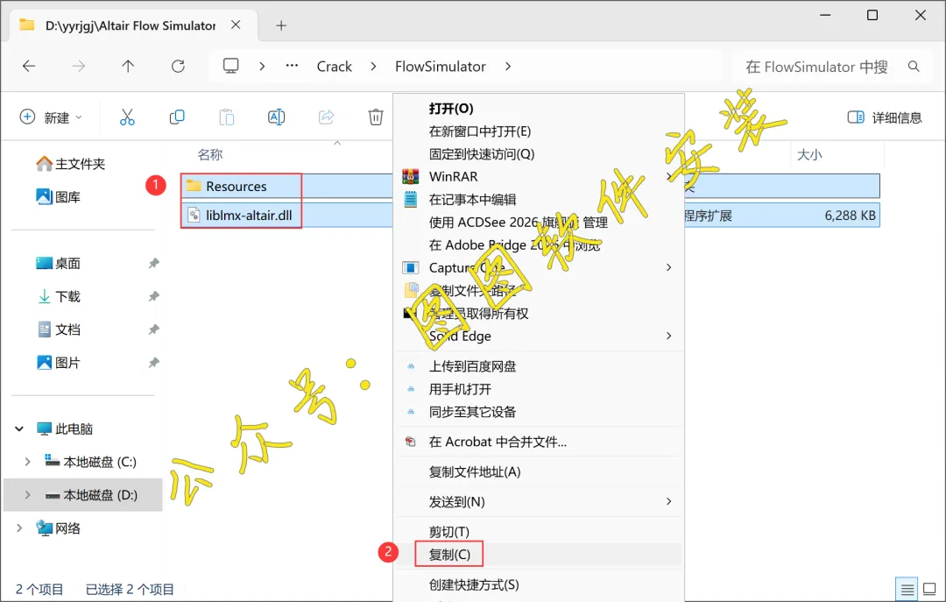
Task: Switch to details list view icon
Action: pyautogui.click(x=907, y=590)
